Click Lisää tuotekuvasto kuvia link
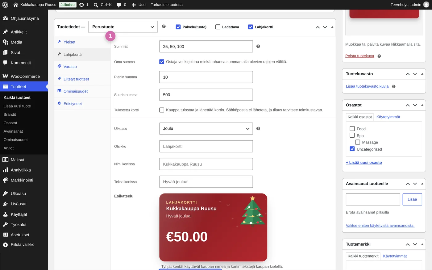Screen dimensions: 432x270 point(367,86)
